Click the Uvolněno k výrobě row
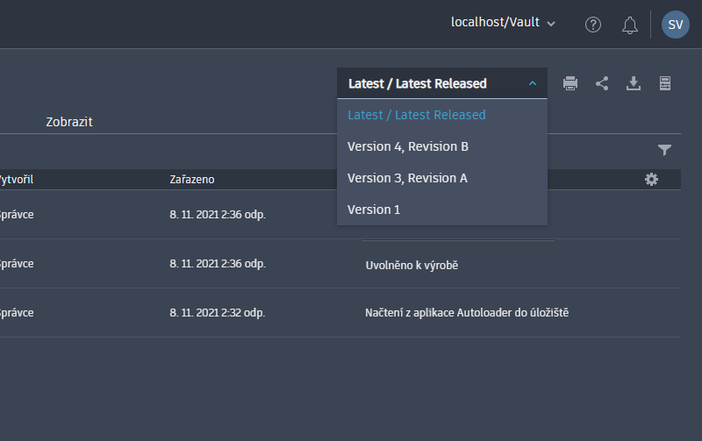702x441 pixels. pyautogui.click(x=412, y=264)
